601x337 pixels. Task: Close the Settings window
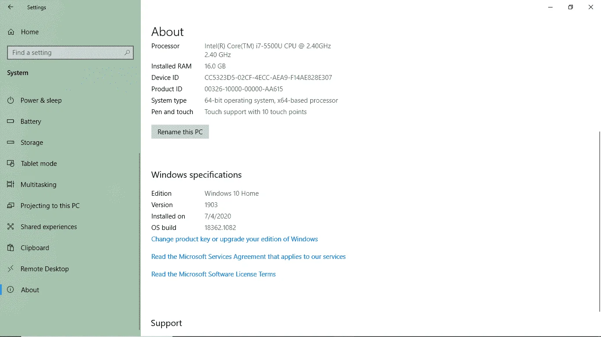click(x=591, y=7)
